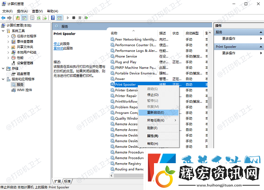
Task: Select the Printer Repair service row
Action: point(124,96)
